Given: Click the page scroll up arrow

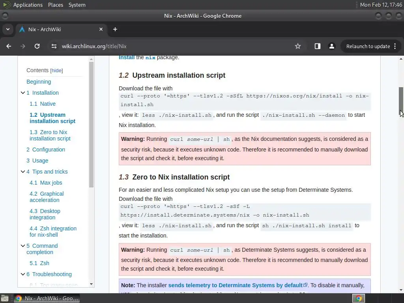Looking at the screenshot, I should (x=401, y=59).
